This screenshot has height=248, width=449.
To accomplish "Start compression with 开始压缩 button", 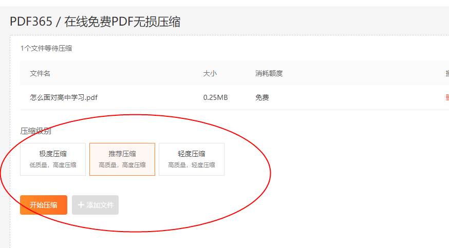I will click(x=44, y=205).
